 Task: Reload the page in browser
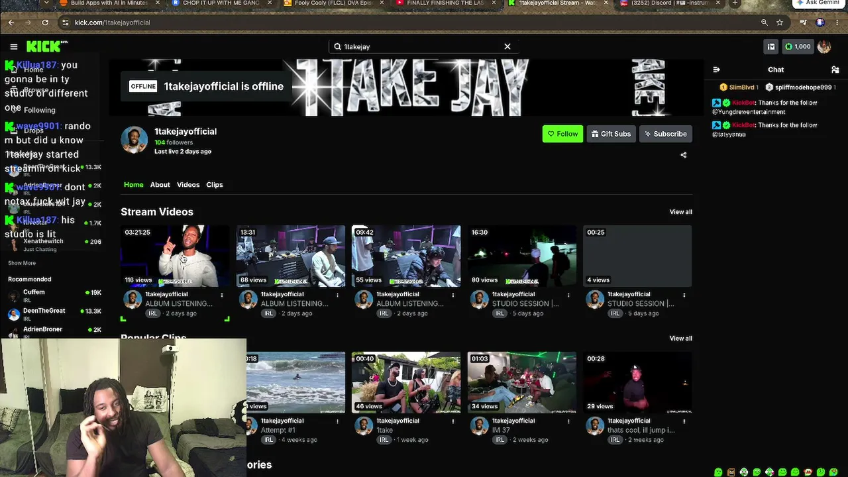coord(45,23)
